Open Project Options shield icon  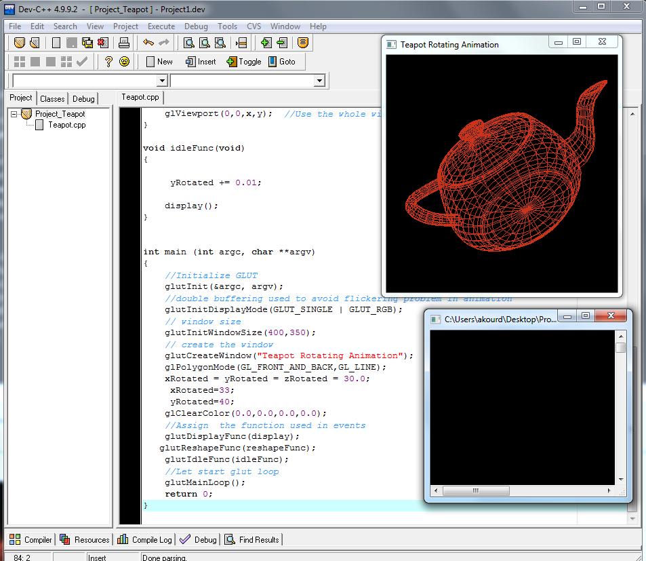point(303,43)
